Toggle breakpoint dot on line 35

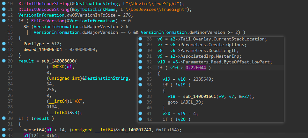coord(140,79)
